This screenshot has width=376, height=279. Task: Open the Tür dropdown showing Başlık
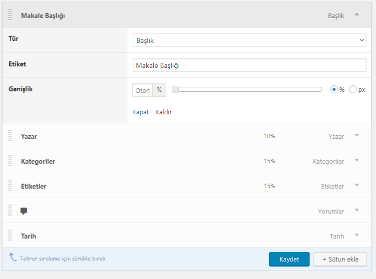249,40
